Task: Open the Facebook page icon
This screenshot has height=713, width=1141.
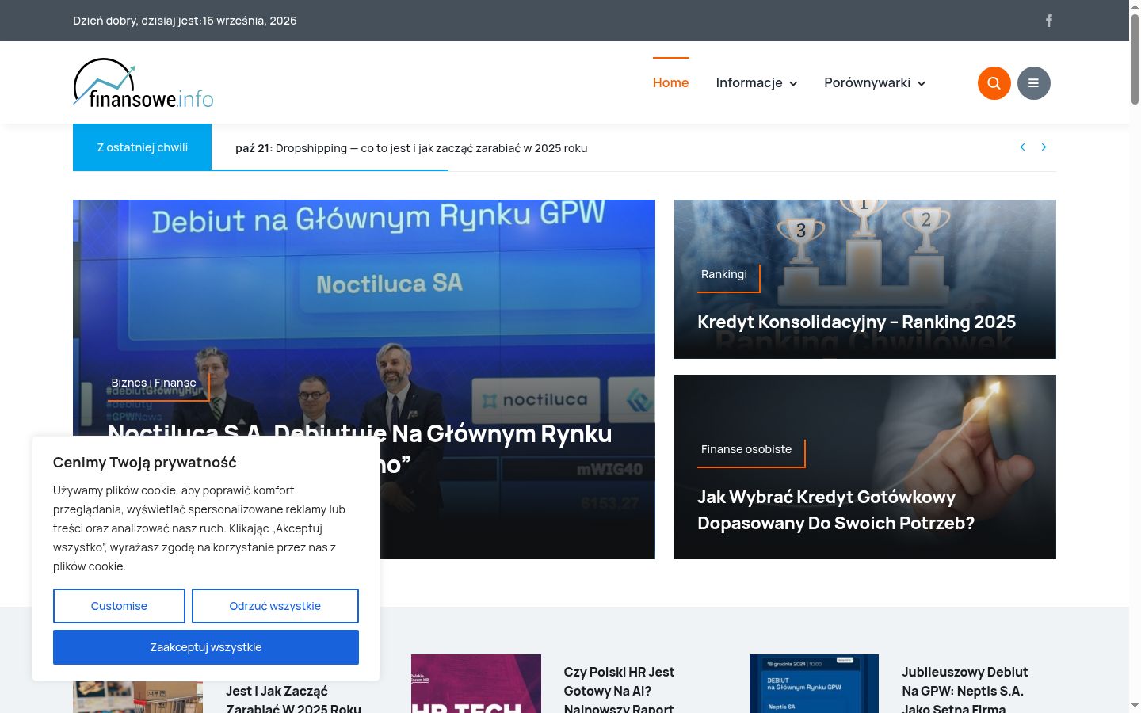Action: click(1048, 21)
